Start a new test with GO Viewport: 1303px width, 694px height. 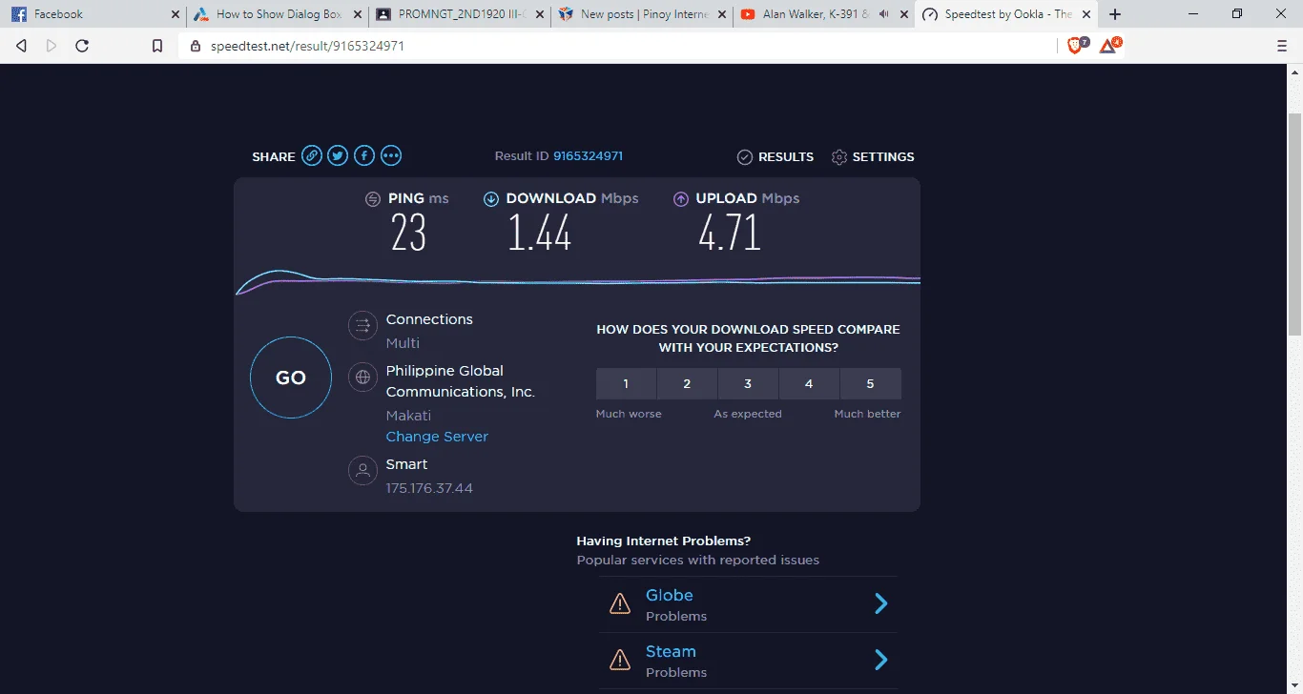pos(291,378)
